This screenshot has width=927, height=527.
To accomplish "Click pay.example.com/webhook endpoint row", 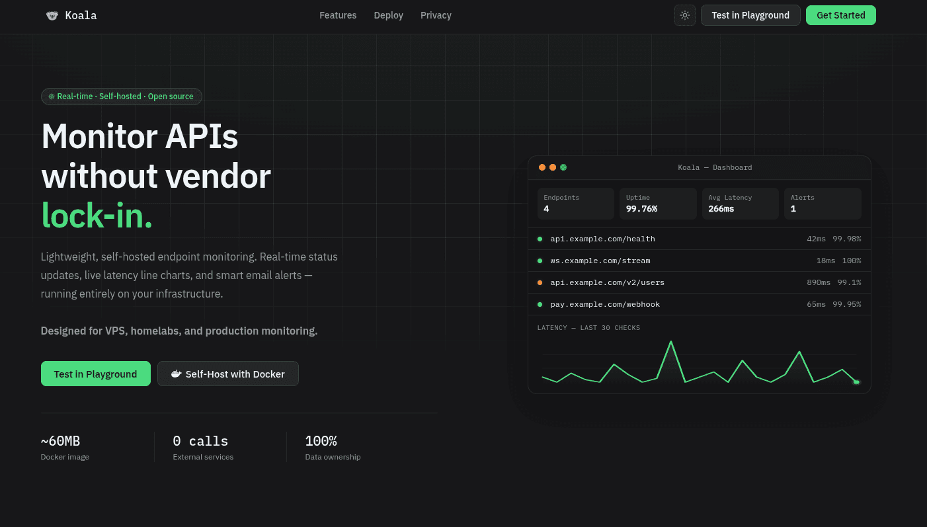I will pyautogui.click(x=699, y=304).
